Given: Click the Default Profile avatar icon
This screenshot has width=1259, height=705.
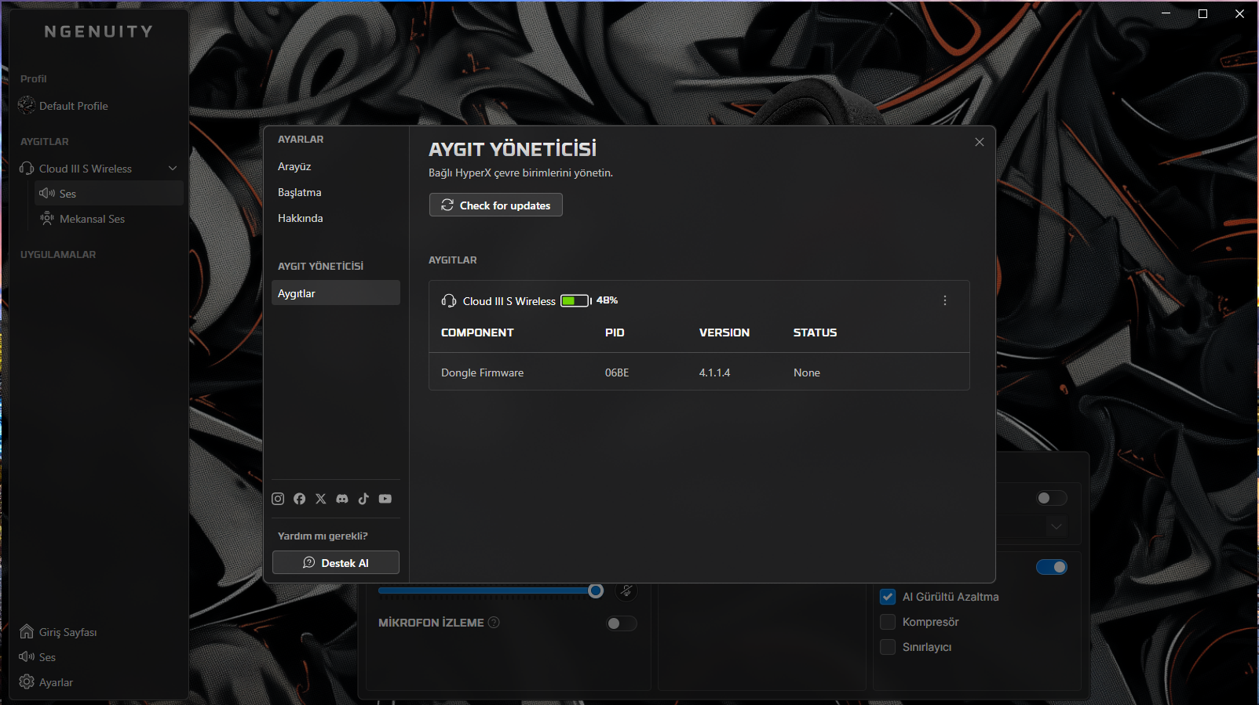Looking at the screenshot, I should click(27, 105).
